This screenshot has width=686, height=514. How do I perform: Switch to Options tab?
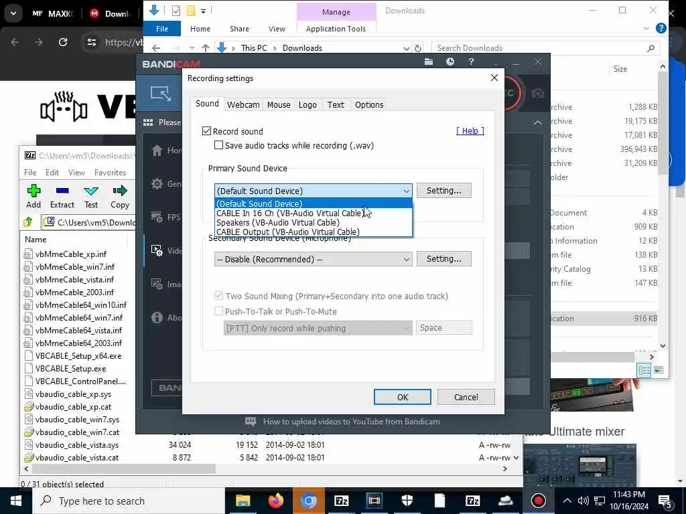pyautogui.click(x=369, y=105)
